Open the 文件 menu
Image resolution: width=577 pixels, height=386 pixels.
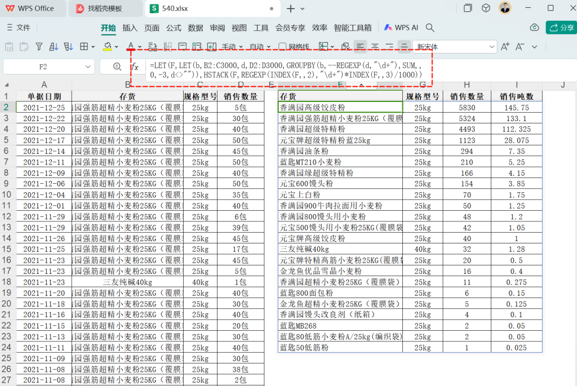(x=19, y=28)
